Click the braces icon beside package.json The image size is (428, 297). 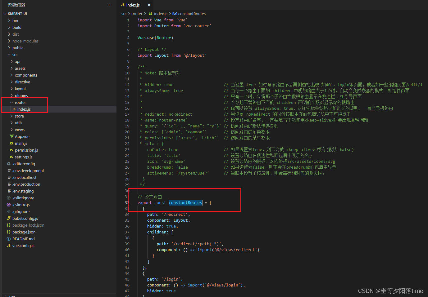(9, 232)
